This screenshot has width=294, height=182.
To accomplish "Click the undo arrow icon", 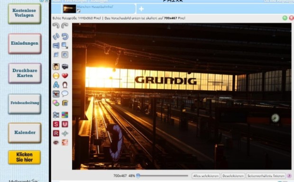I will (56, 26).
